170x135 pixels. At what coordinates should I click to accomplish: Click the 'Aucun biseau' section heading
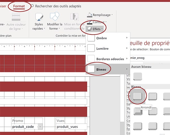click(x=141, y=67)
